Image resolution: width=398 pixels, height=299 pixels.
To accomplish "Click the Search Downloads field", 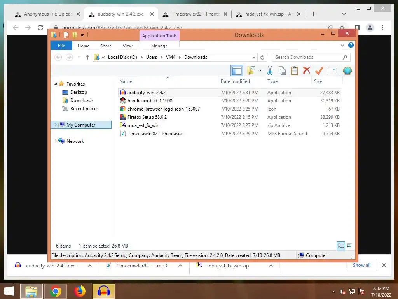I will click(x=311, y=57).
